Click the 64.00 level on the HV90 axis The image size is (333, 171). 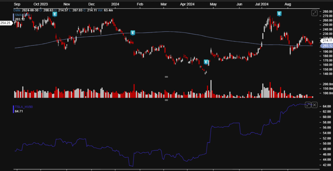coord(327,106)
